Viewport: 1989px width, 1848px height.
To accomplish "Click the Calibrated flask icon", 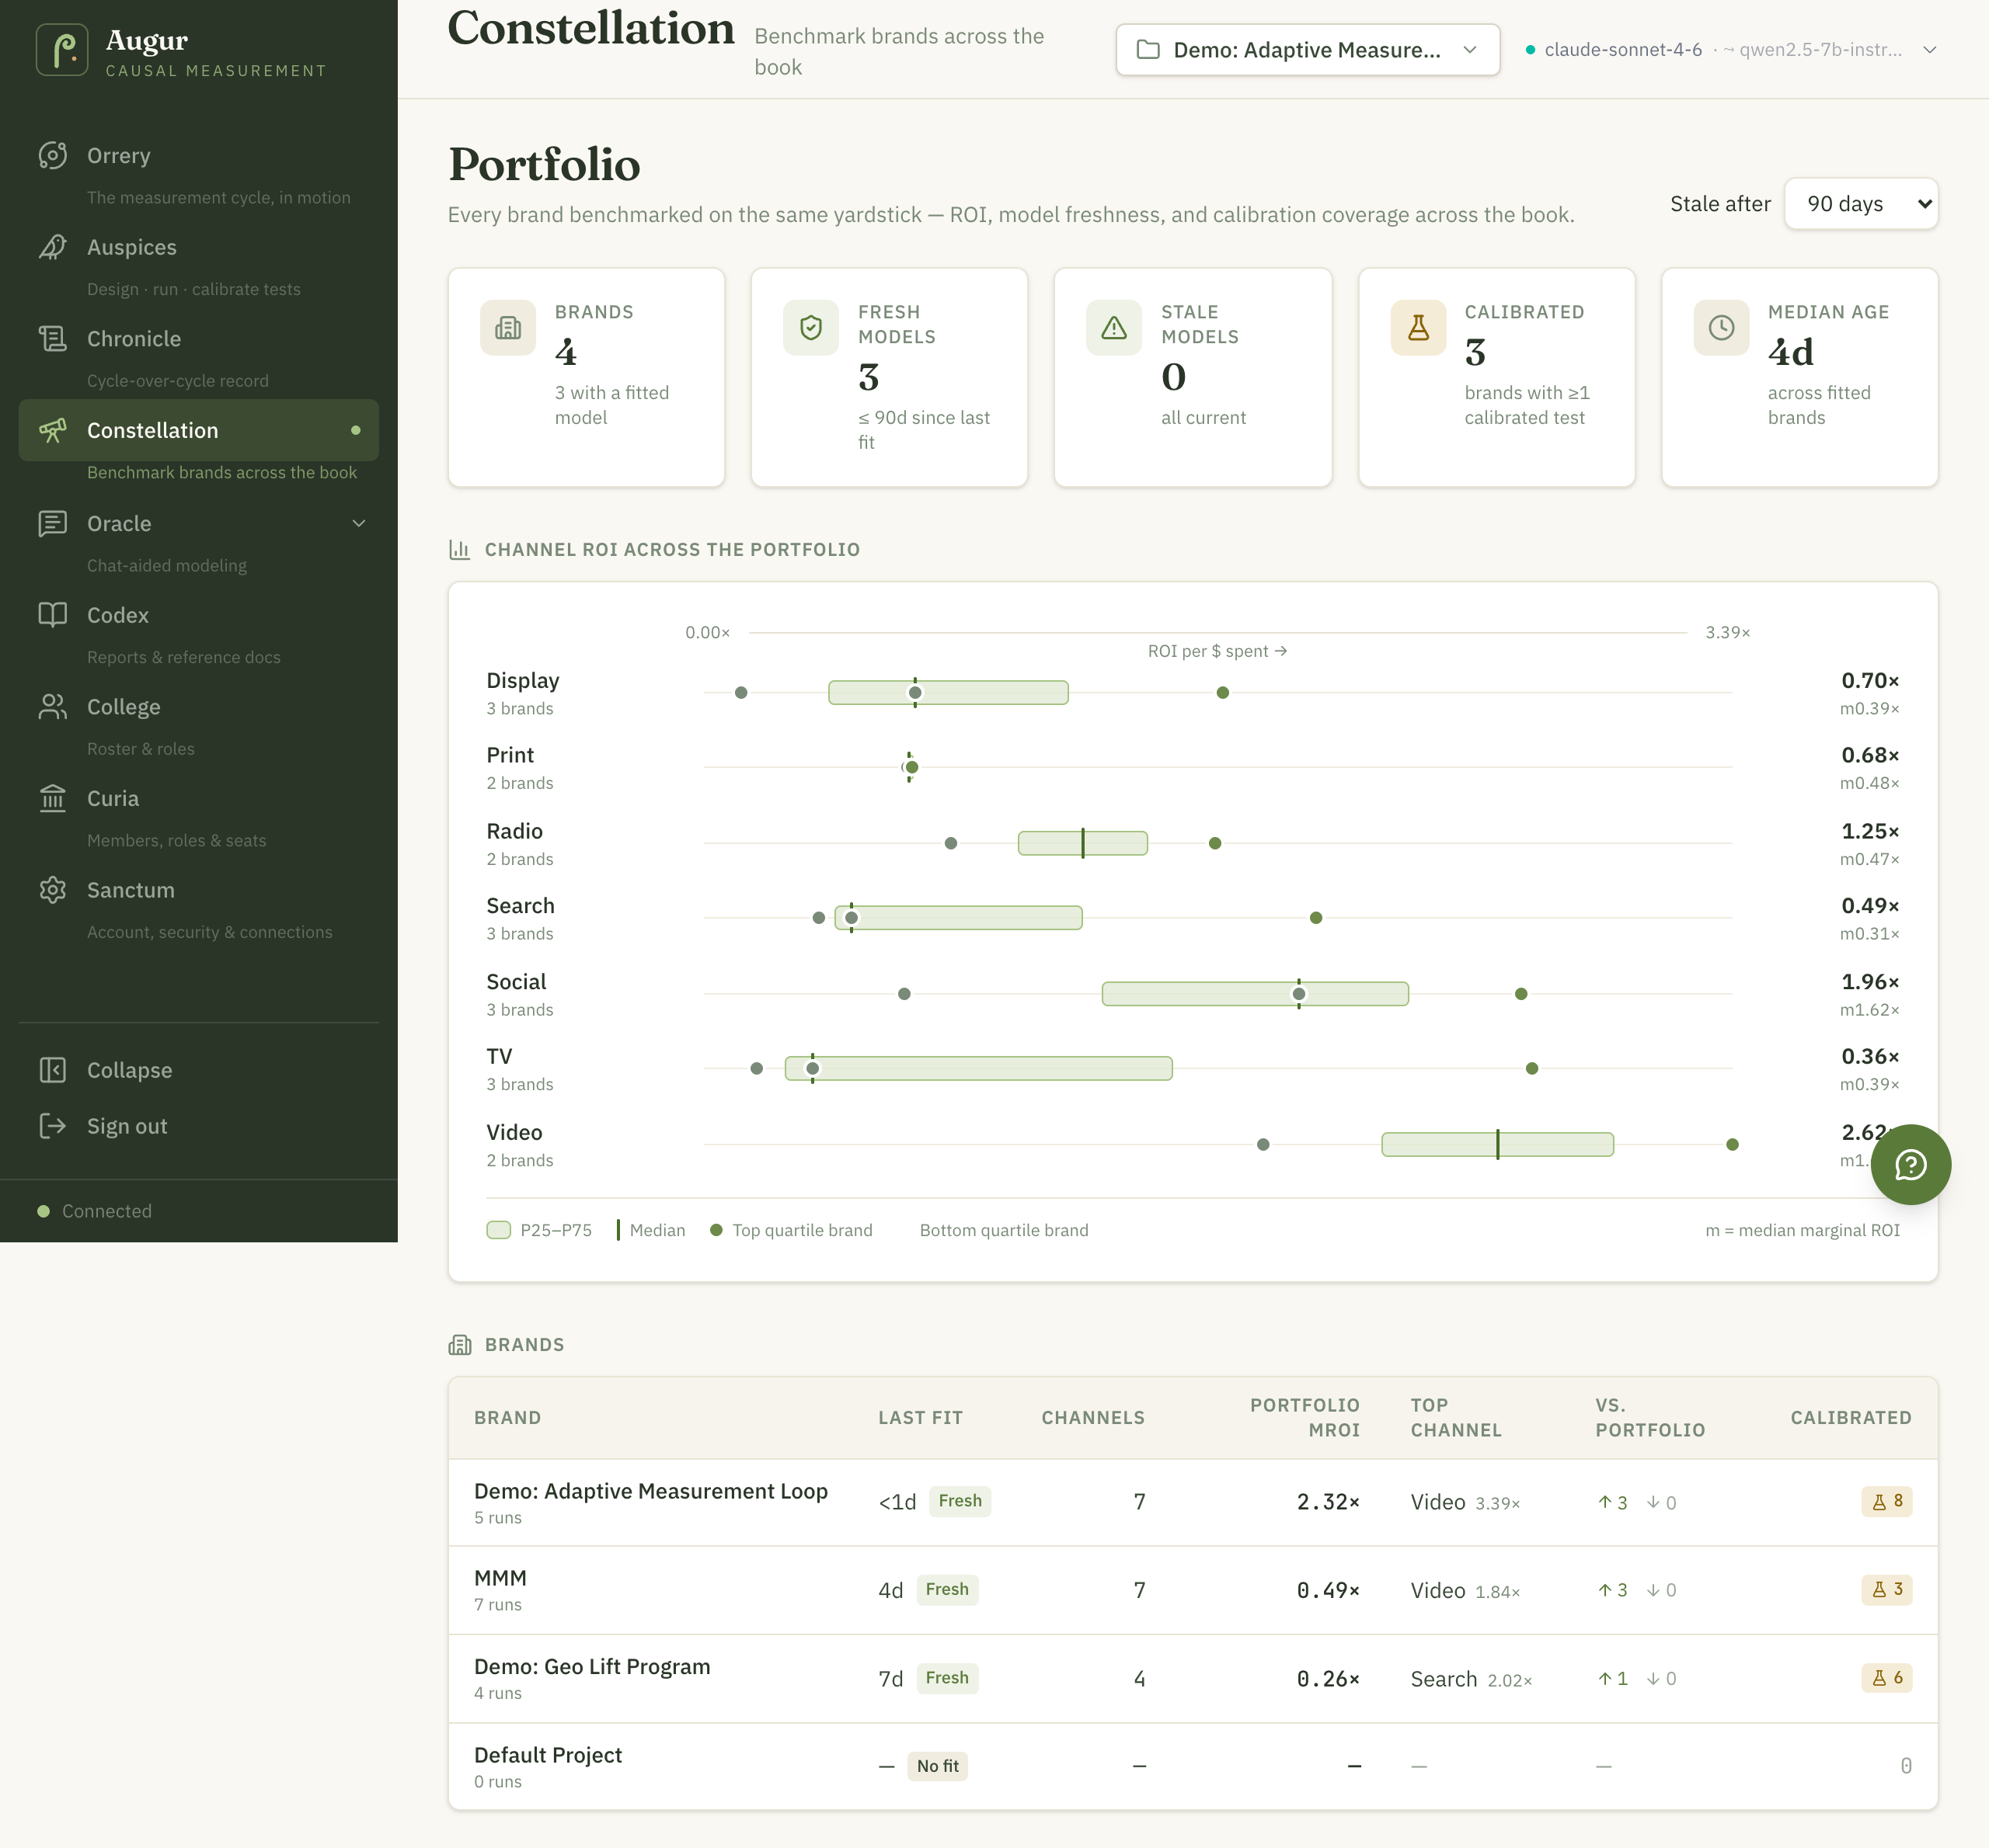I will click(x=1418, y=328).
